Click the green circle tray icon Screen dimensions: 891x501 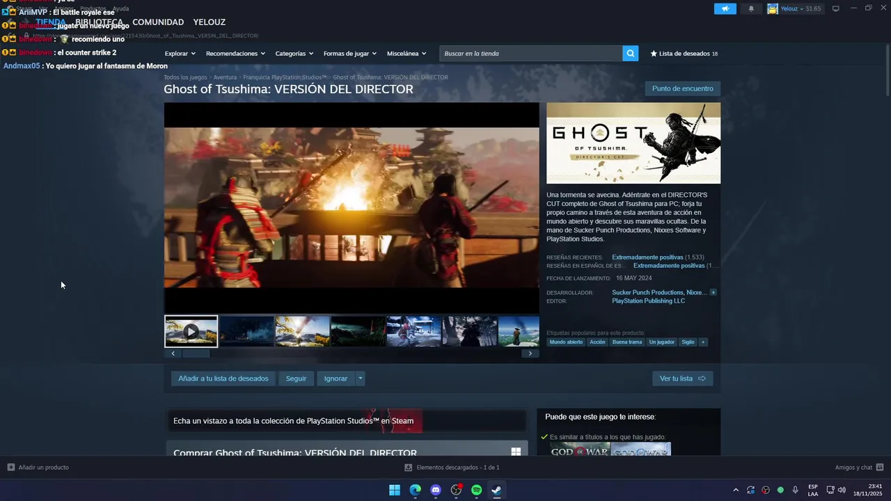pyautogui.click(x=780, y=490)
